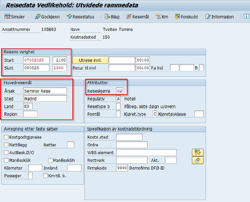Click Kostnadssted value 150

tap(106, 37)
